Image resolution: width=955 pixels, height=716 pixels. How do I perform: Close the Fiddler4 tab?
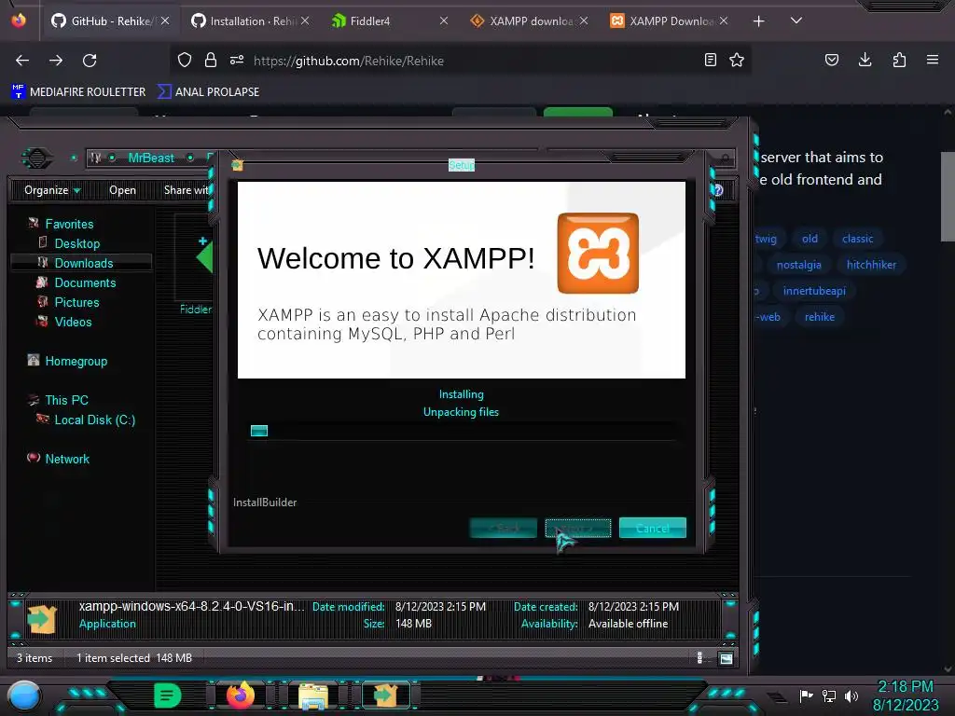(x=444, y=21)
